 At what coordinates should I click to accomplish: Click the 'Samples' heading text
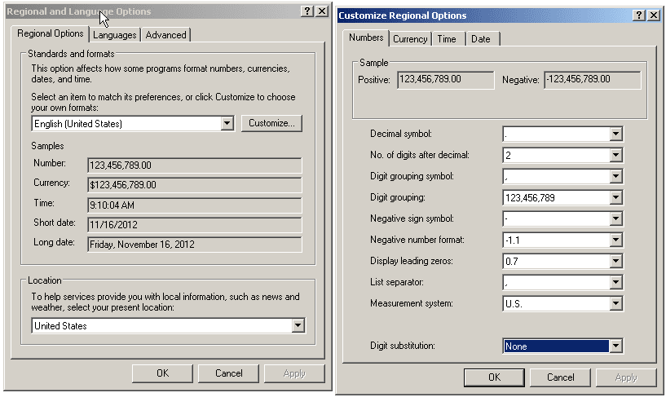pos(47,146)
